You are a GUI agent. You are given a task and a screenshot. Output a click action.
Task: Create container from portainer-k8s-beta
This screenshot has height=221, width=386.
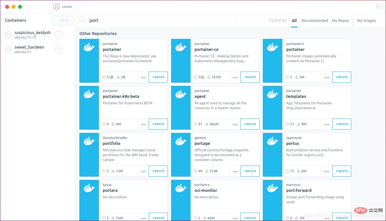point(158,124)
